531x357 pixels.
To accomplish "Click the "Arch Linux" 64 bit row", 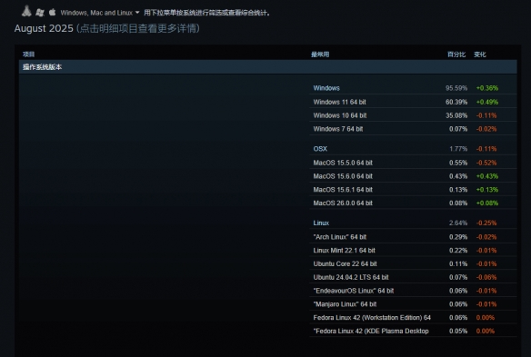I will (413, 237).
